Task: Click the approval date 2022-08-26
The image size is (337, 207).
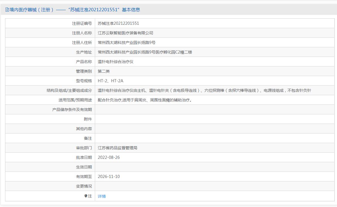Action: tap(109, 157)
